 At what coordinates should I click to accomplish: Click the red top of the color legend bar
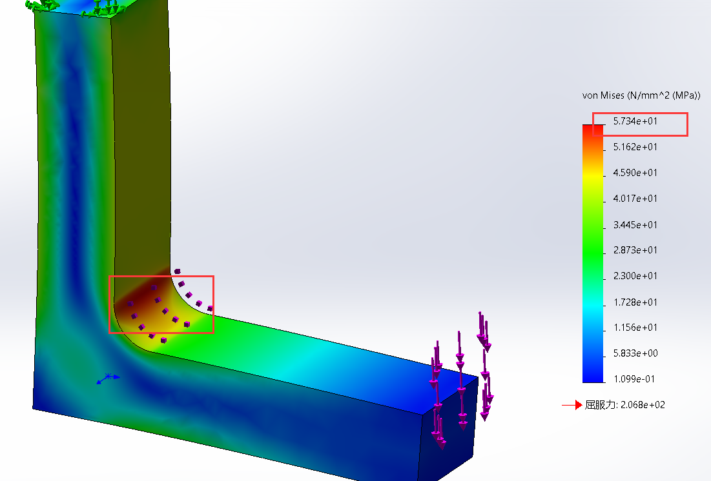tap(592, 129)
